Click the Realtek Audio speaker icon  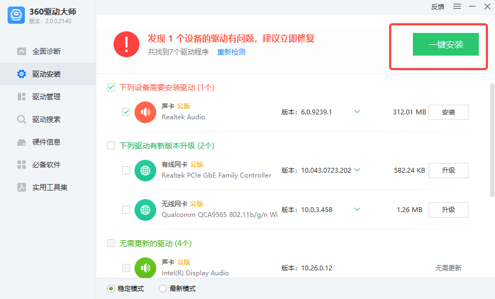pos(145,112)
